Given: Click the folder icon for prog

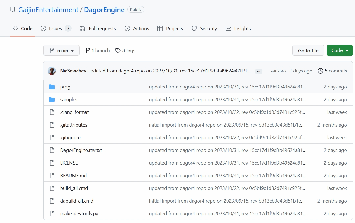Looking at the screenshot, I should [x=52, y=87].
